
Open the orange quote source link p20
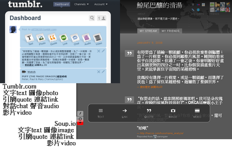point(151,87)
